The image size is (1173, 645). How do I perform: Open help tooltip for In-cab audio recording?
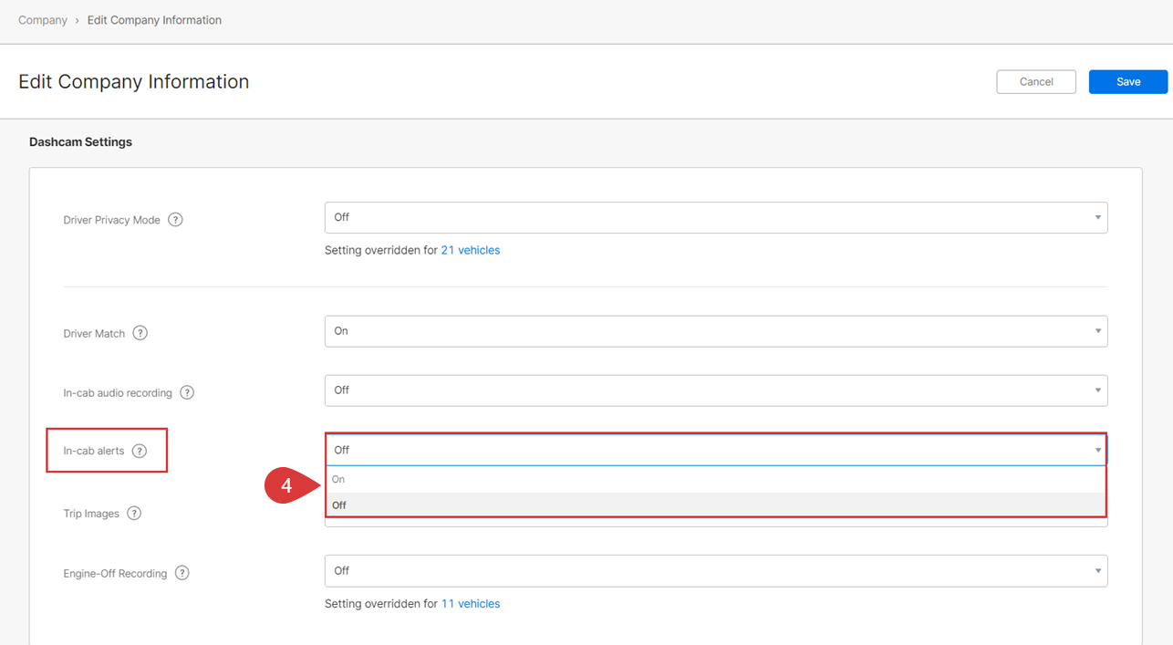tap(187, 392)
